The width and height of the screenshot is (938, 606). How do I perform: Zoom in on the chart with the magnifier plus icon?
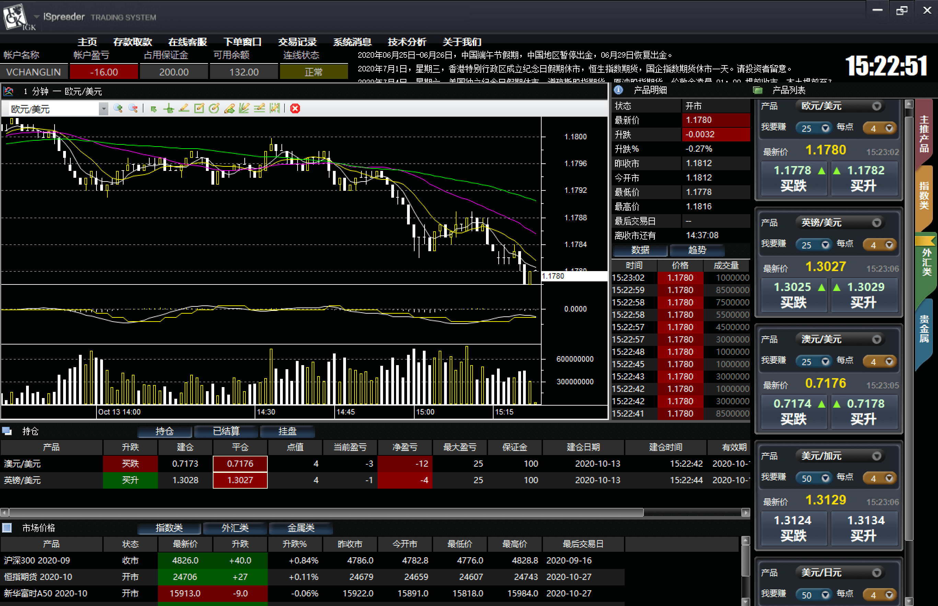tap(118, 108)
